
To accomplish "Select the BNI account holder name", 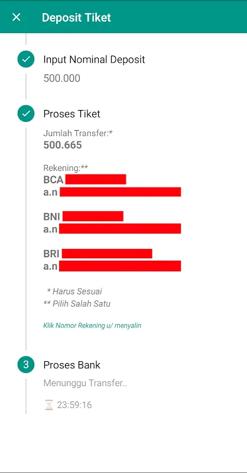I will click(120, 229).
